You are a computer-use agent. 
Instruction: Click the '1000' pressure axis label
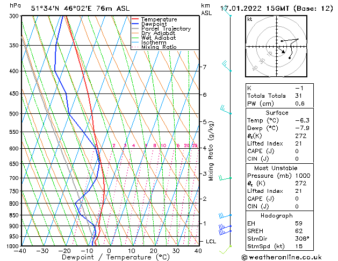click(x=13, y=246)
